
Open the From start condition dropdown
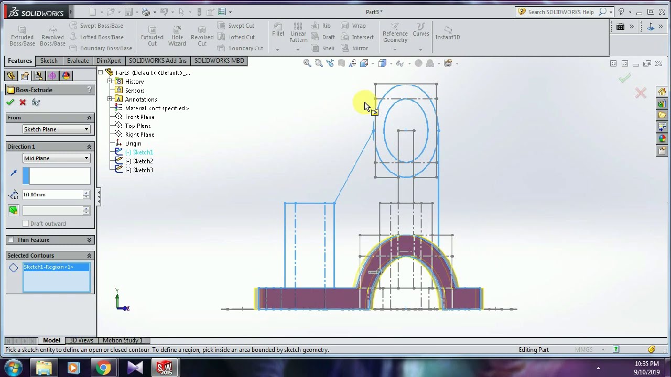pos(56,129)
